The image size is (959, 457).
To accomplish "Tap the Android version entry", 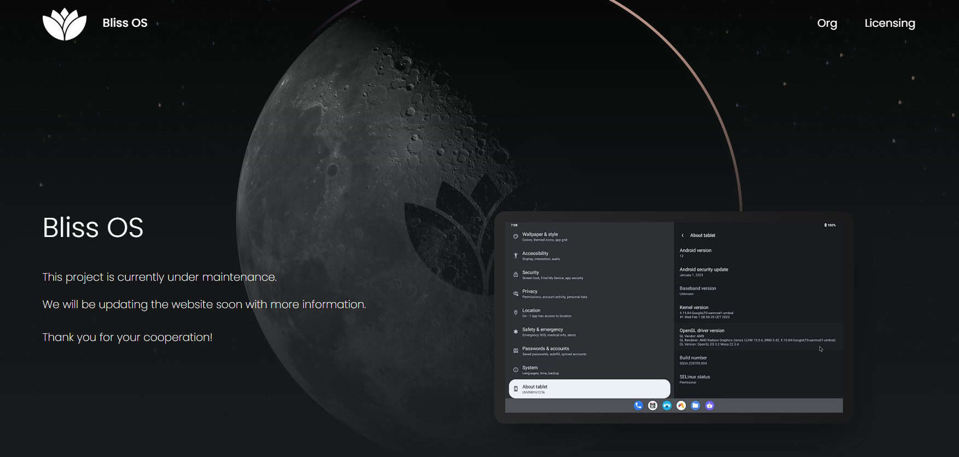I will (x=695, y=252).
